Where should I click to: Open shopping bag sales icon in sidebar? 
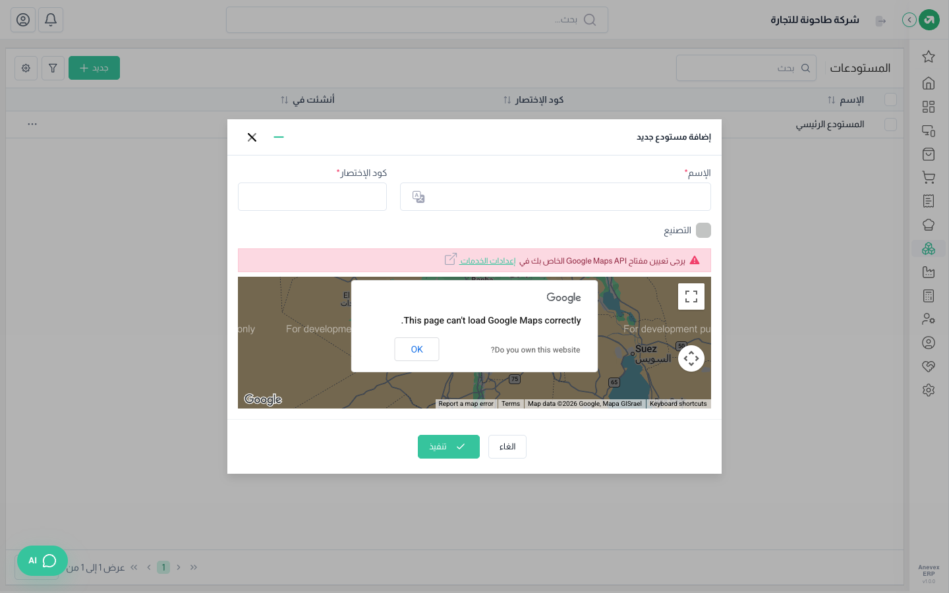coord(929,154)
